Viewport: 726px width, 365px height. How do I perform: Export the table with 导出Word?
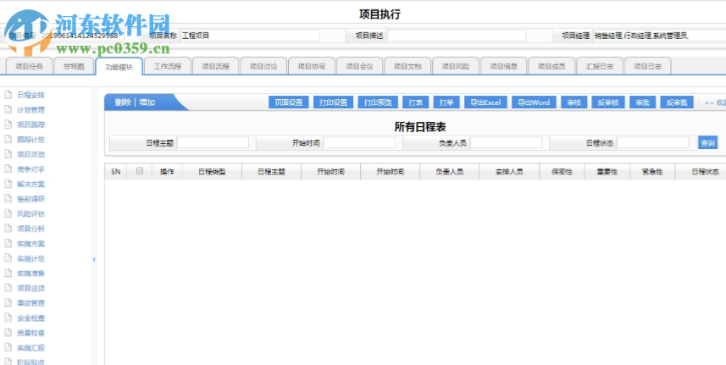coord(534,102)
